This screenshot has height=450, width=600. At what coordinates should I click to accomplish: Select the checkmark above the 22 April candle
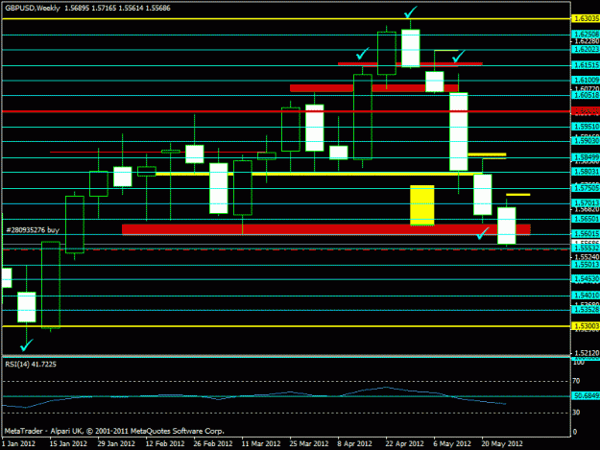coord(411,12)
